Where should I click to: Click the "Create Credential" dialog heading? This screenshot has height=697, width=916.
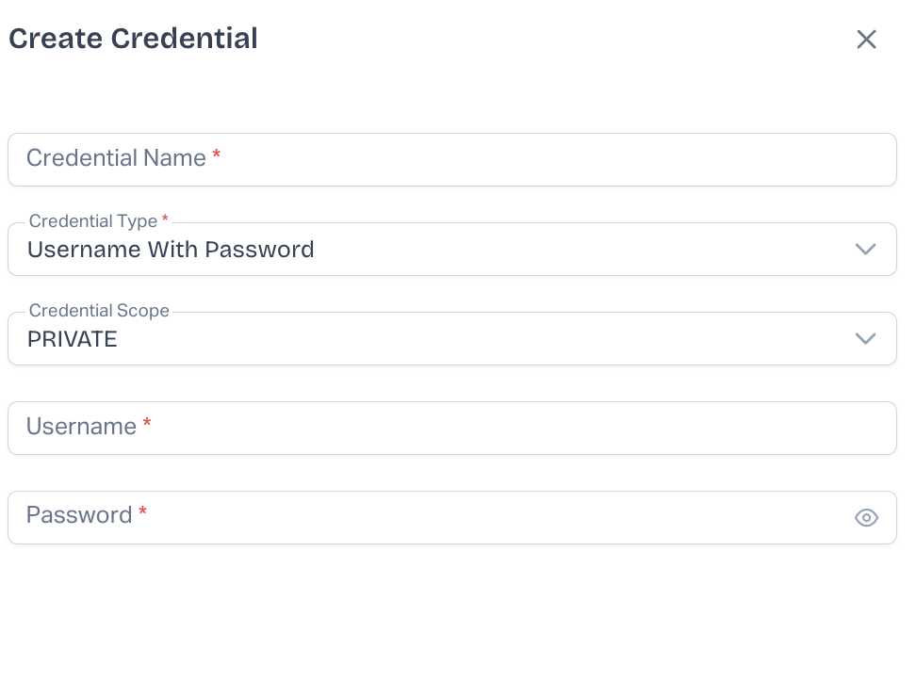(x=133, y=39)
